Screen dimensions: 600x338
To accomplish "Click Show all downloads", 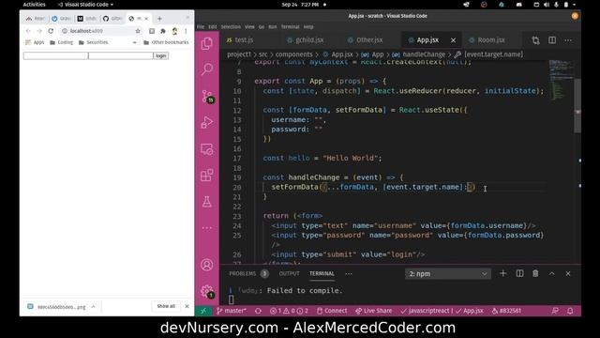I will 166,306.
